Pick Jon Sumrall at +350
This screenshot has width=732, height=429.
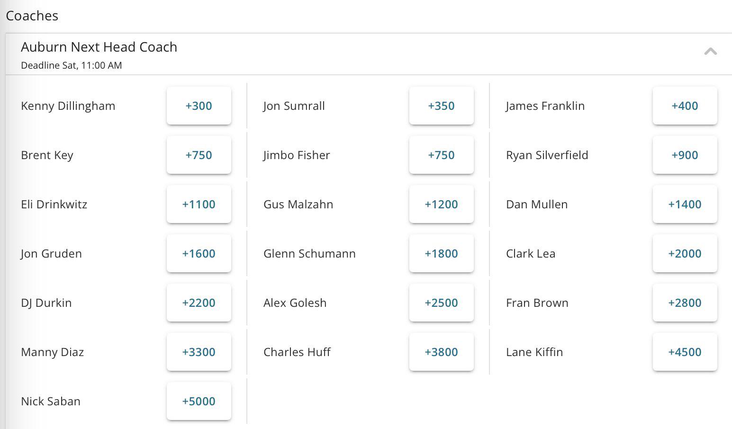click(x=441, y=106)
